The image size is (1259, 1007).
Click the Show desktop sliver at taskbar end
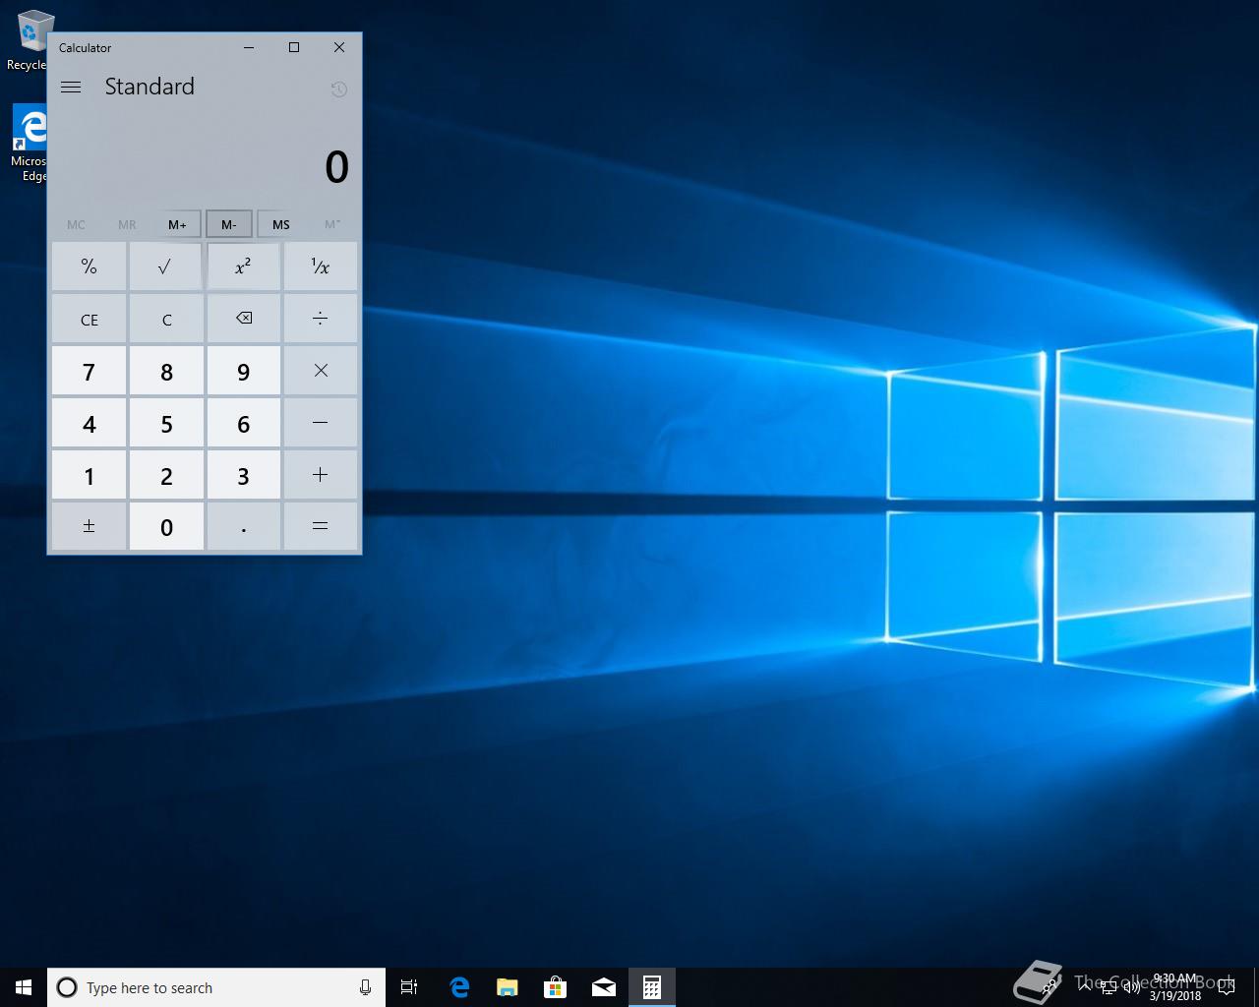(1255, 987)
